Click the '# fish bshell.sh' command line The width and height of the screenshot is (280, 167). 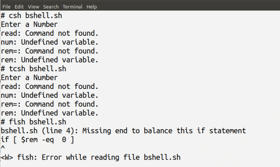(x=33, y=122)
